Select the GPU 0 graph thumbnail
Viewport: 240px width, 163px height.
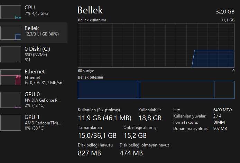click(x=11, y=100)
